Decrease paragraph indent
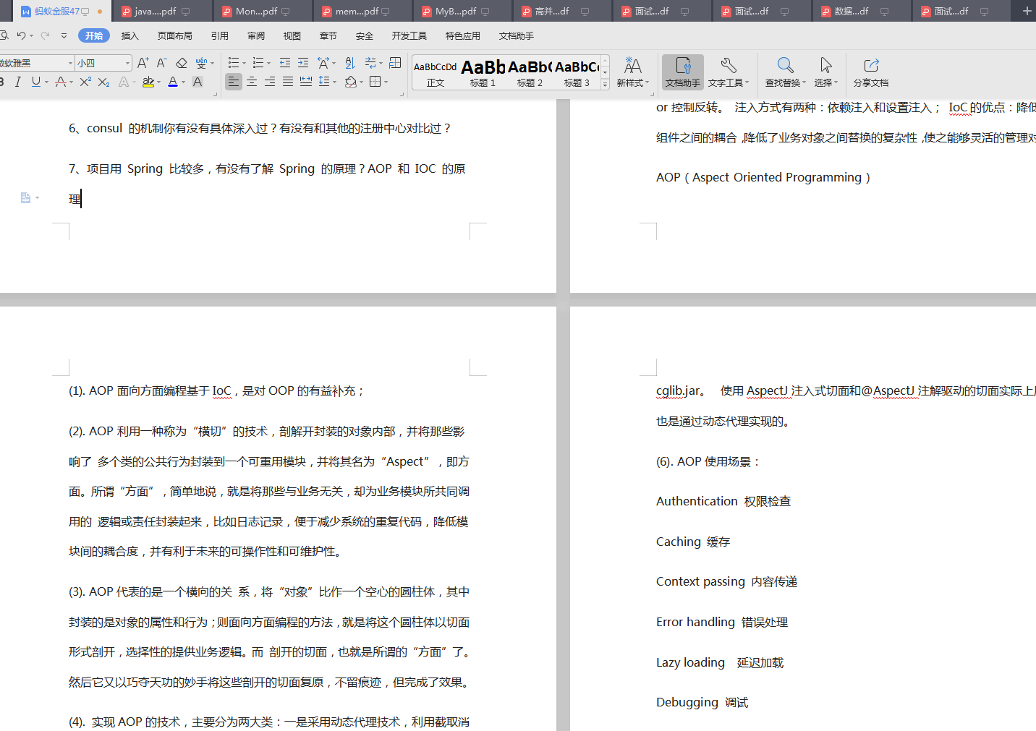 point(285,63)
